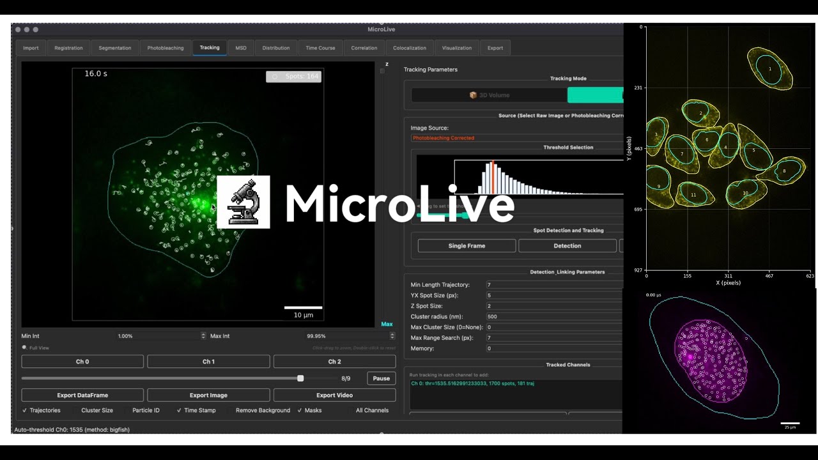818x460 pixels.
Task: Enable the All Channels checkbox
Action: coord(368,410)
